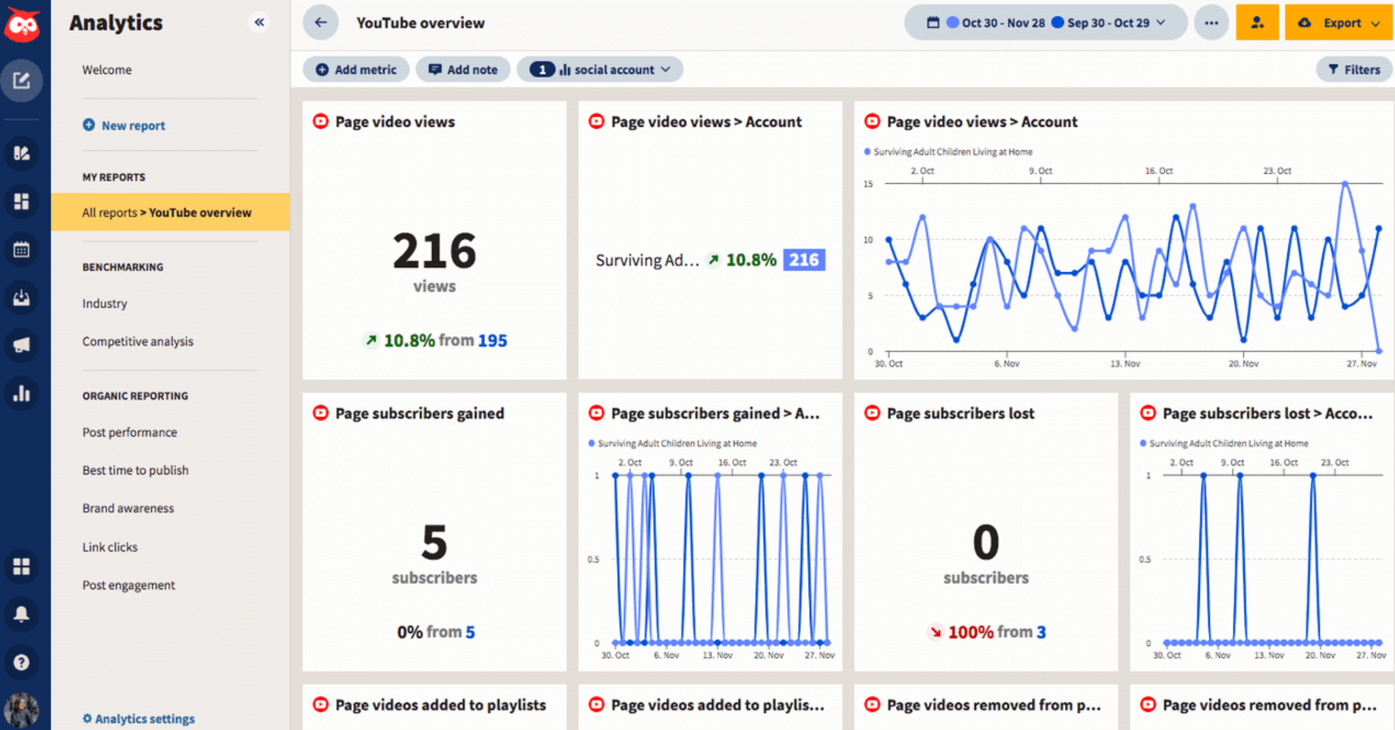The image size is (1395, 730).
Task: Open the apps grid icon near the bottom
Action: [x=23, y=566]
